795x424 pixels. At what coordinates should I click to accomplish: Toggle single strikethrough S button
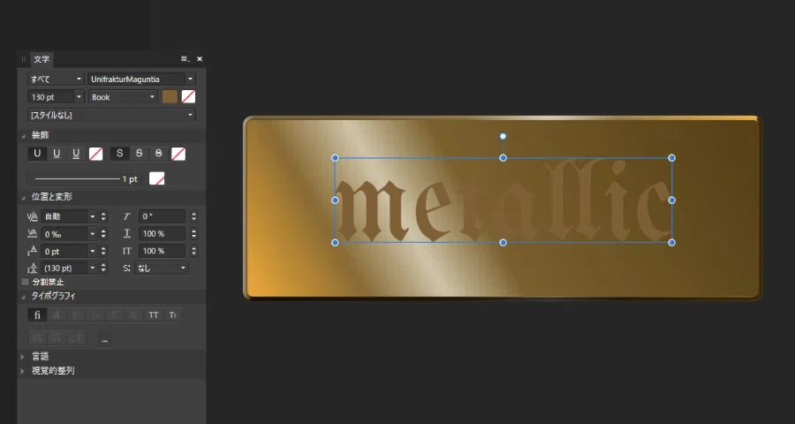tap(139, 154)
